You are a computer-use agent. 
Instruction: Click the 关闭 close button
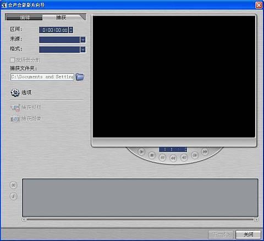click(248, 234)
